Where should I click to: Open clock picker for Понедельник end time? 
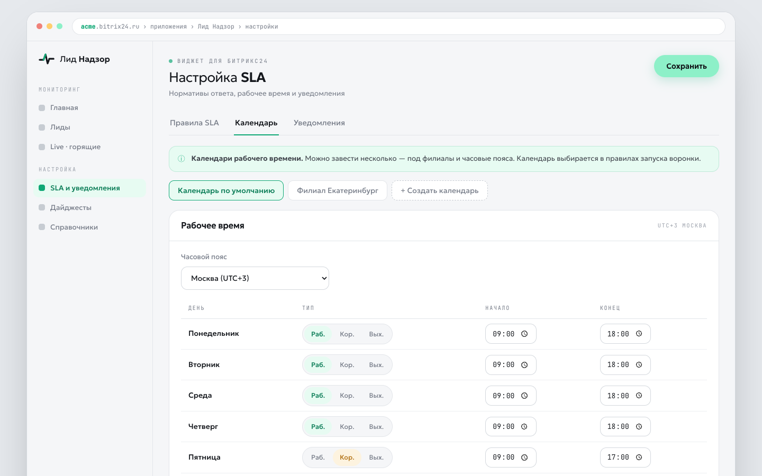point(639,334)
